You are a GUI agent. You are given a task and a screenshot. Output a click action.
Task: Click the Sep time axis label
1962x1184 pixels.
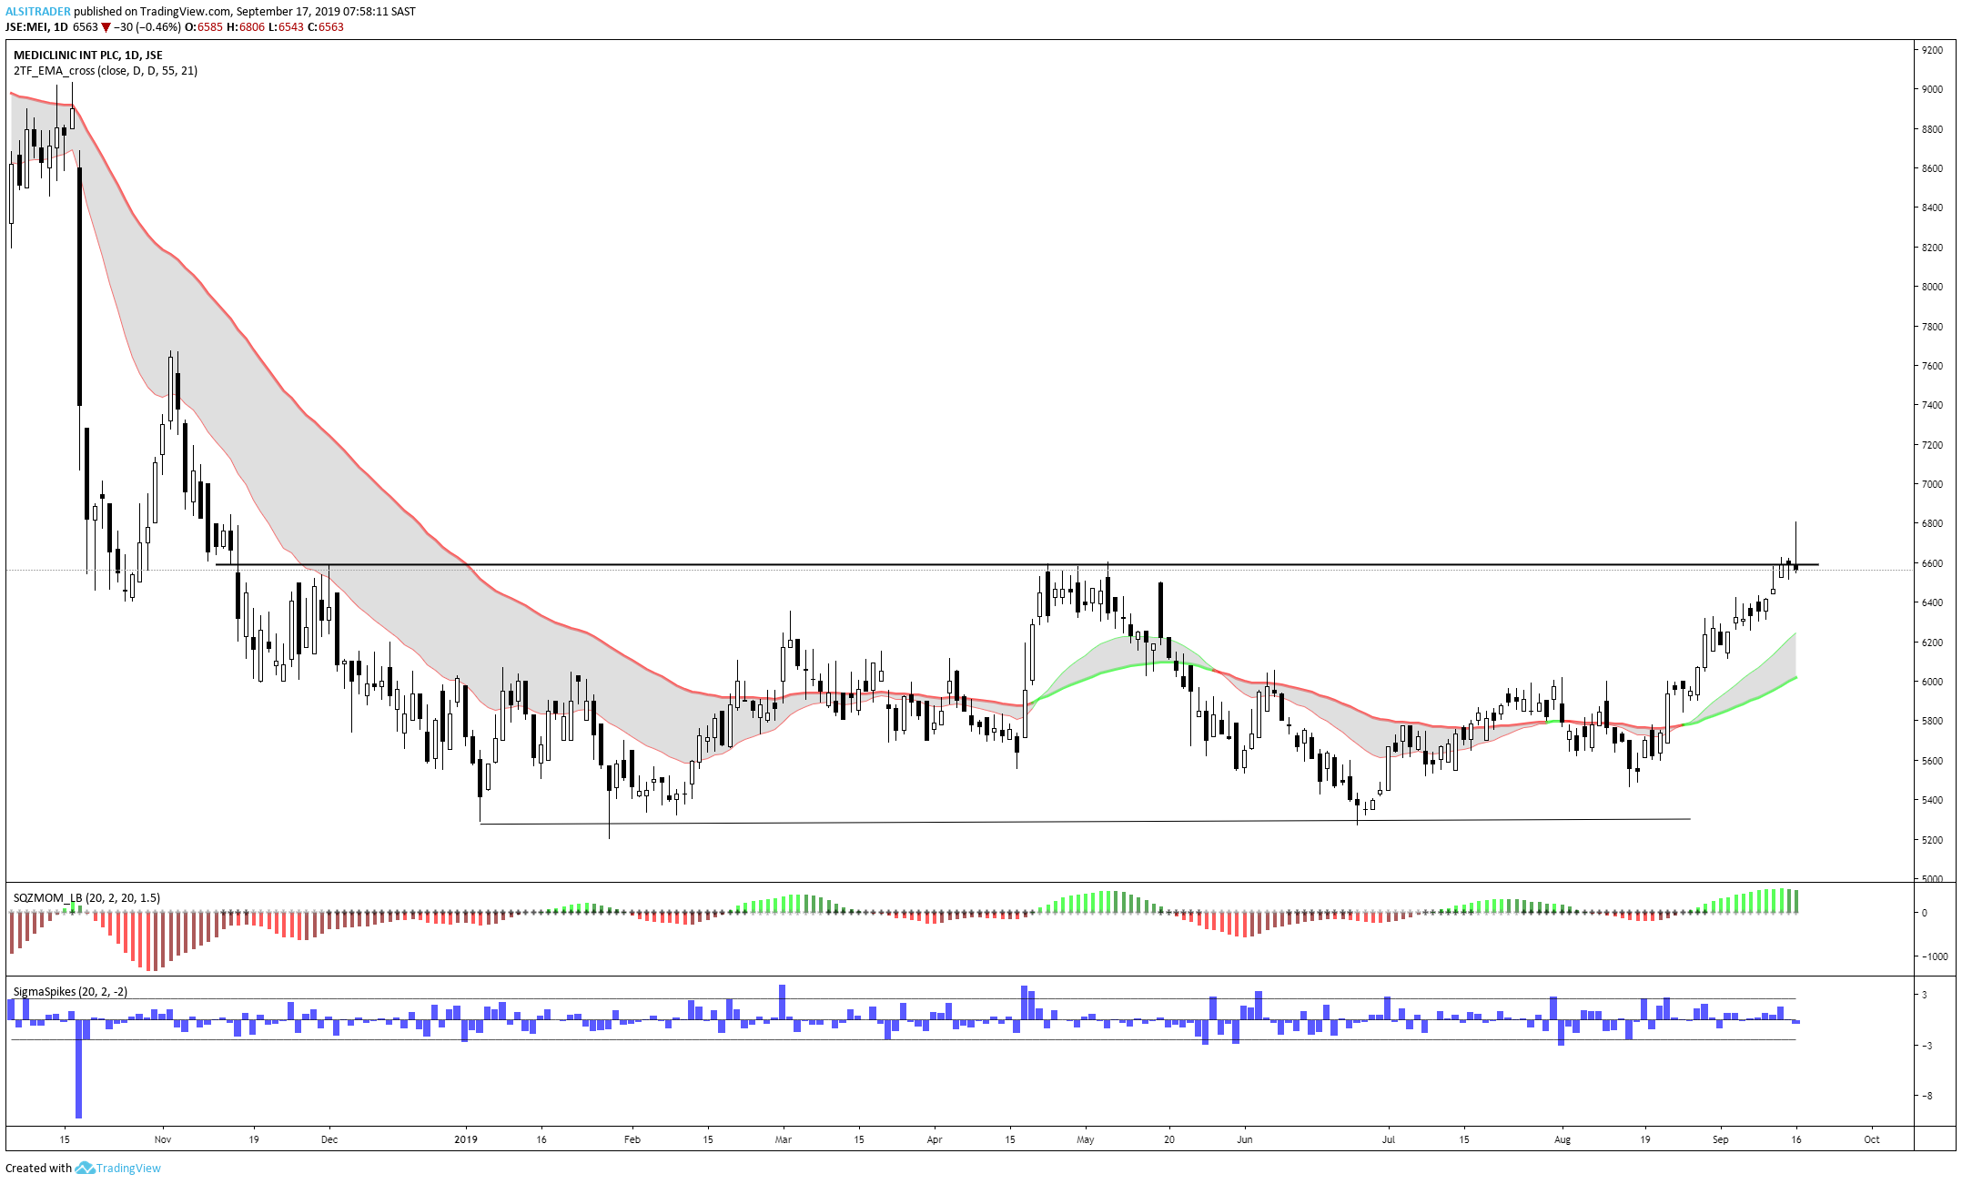[1721, 1139]
